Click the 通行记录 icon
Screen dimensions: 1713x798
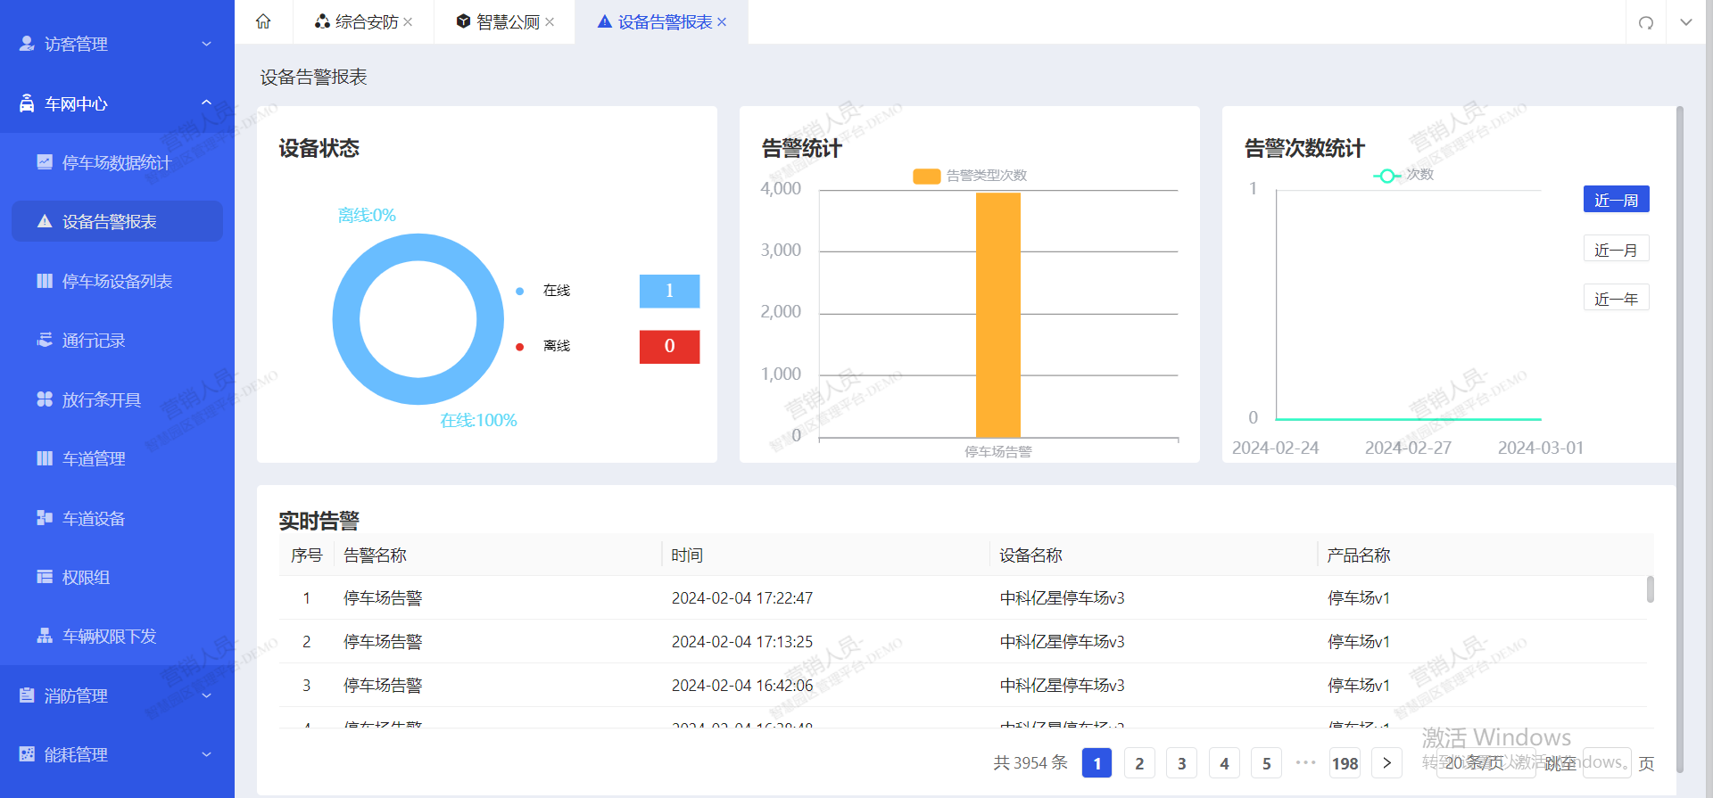pyautogui.click(x=45, y=340)
